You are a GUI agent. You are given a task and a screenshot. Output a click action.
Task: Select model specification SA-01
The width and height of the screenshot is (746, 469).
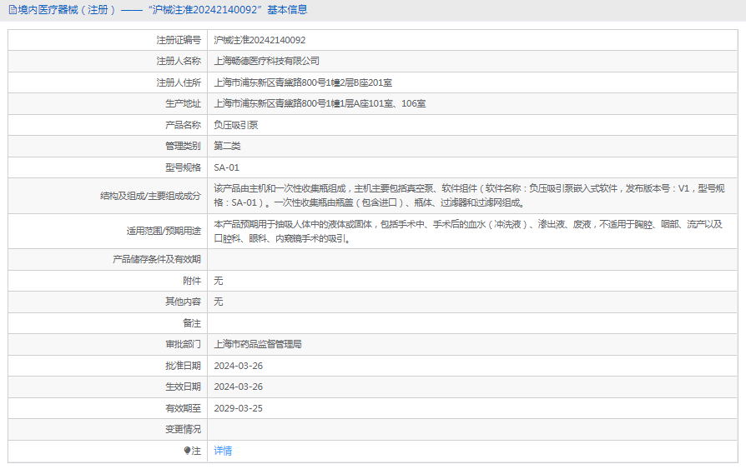click(x=226, y=167)
